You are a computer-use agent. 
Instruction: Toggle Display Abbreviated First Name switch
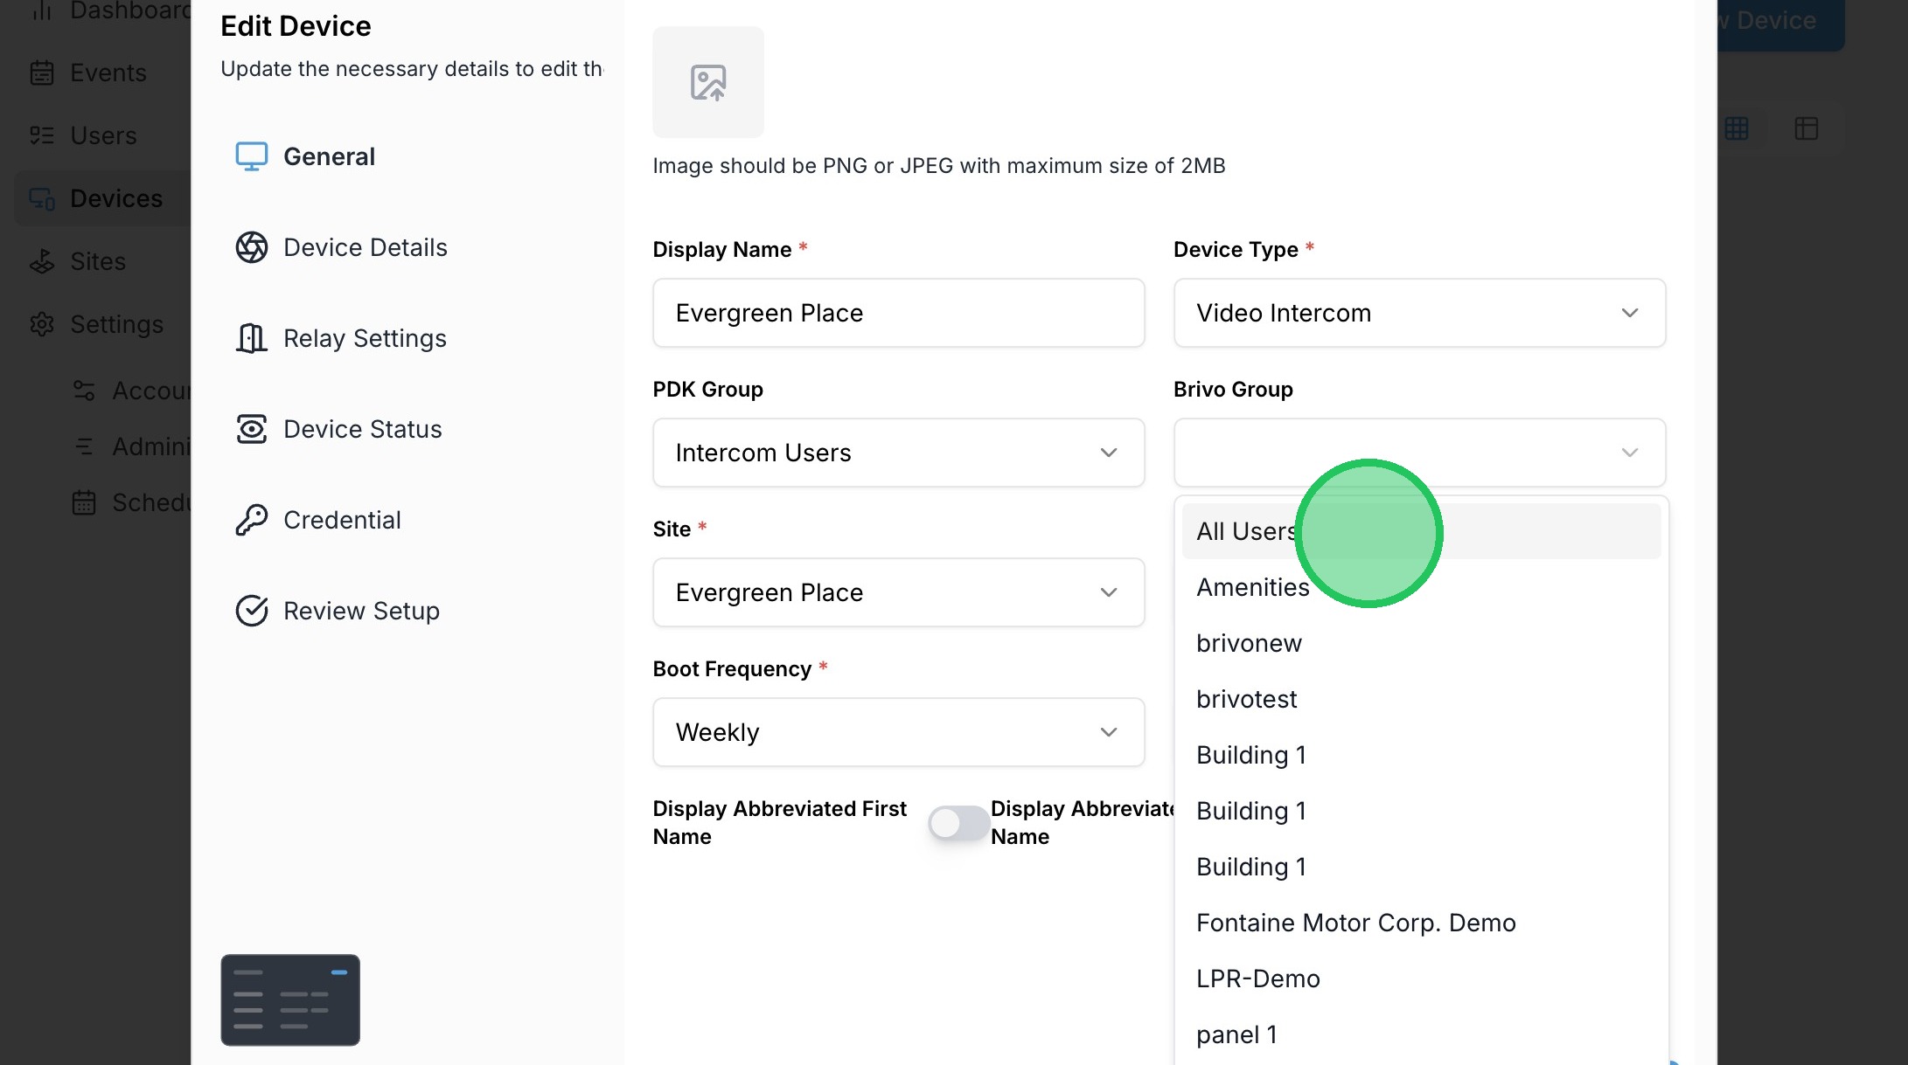click(x=958, y=822)
